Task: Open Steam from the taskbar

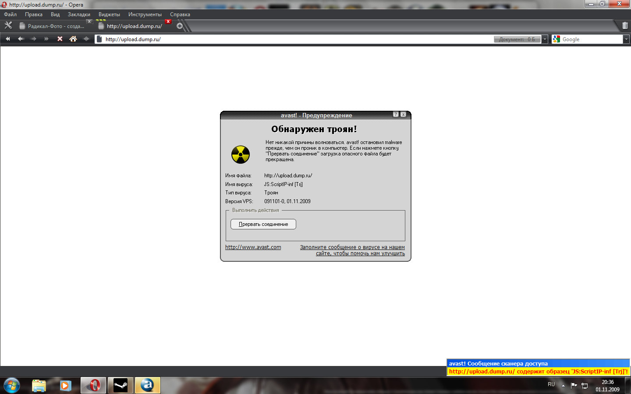Action: pos(121,386)
